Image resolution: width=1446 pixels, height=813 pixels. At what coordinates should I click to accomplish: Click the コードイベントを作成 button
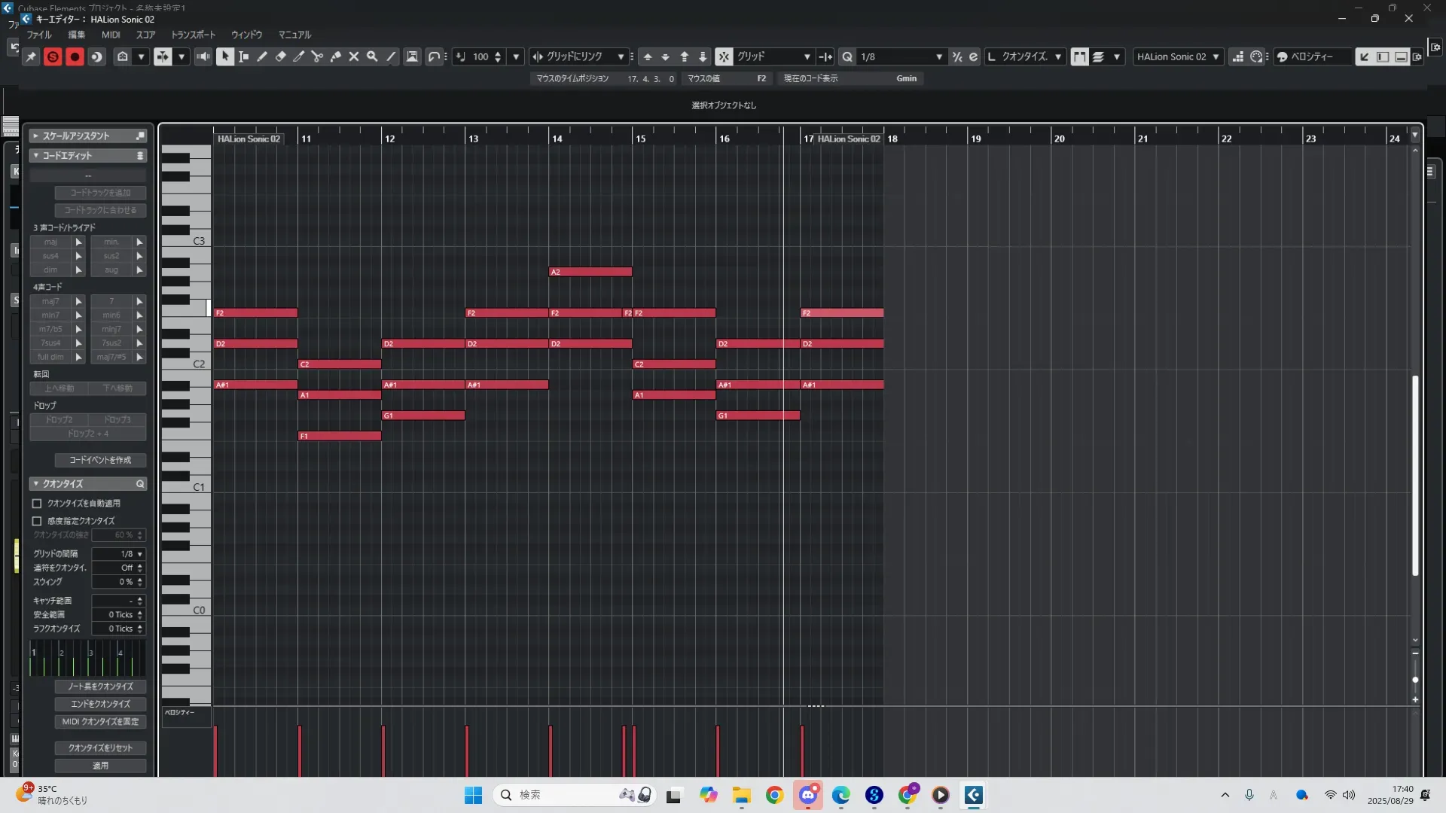(100, 460)
